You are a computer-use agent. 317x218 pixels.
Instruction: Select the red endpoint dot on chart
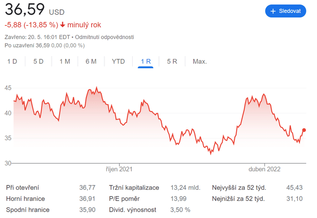click(304, 130)
